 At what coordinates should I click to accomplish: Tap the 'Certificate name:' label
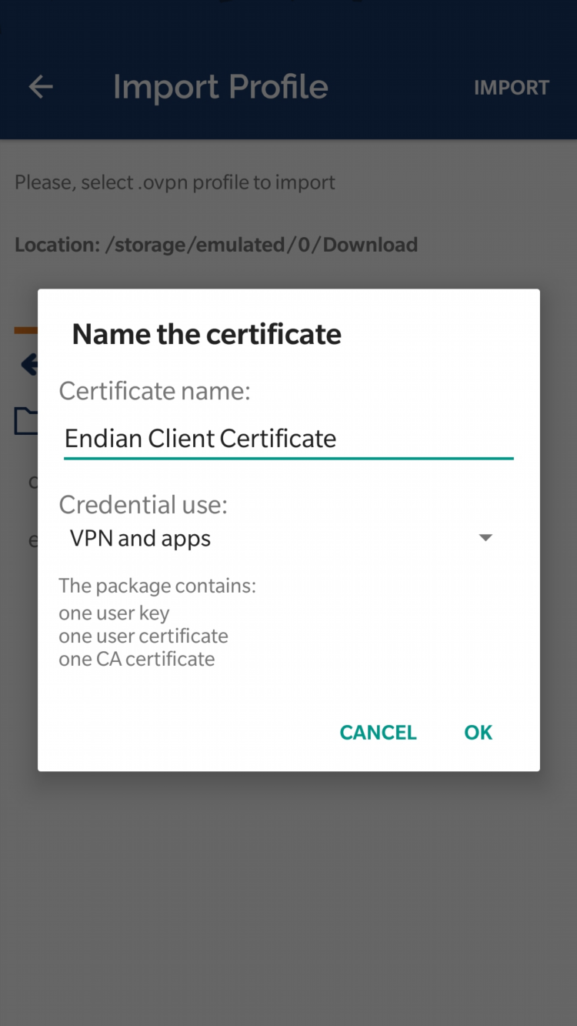[155, 391]
